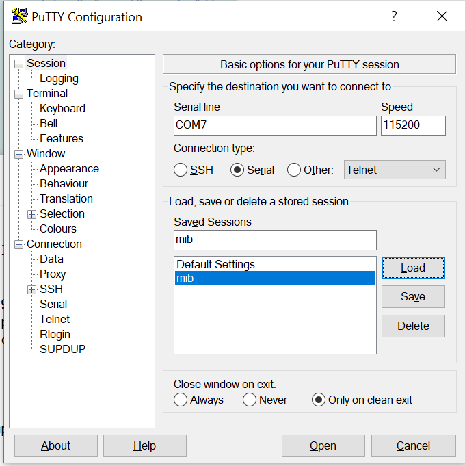The height and width of the screenshot is (466, 465).
Task: Open the Window category
Action: tap(46, 154)
